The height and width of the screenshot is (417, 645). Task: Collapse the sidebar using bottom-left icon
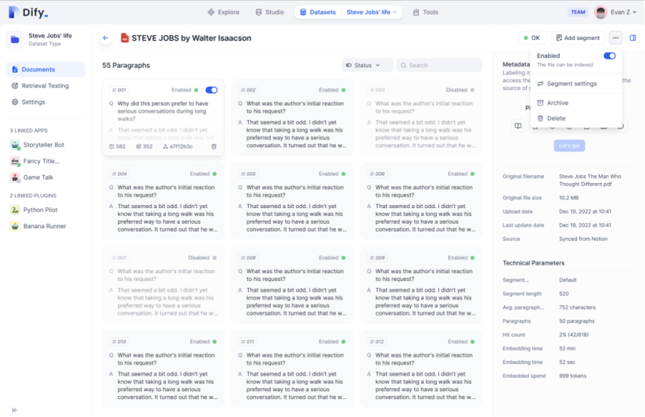point(15,410)
